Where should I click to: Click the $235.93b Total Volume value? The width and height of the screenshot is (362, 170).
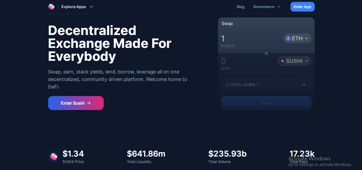(x=227, y=154)
